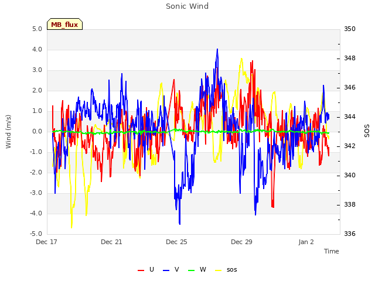The image size is (375, 281).
Task: Click the 346 right axis value
Action: click(350, 87)
